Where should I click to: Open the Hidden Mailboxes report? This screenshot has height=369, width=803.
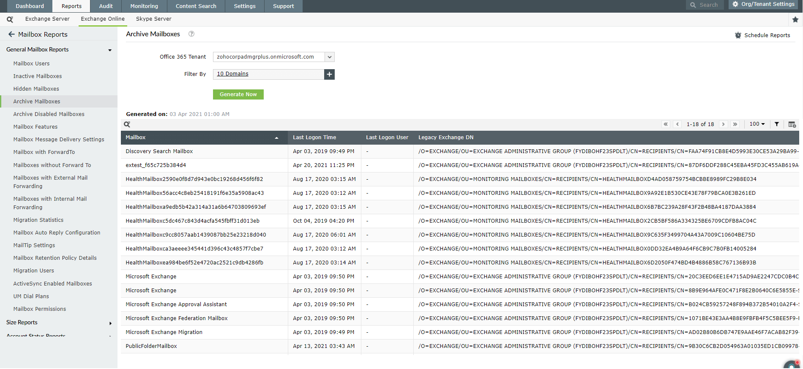click(36, 89)
